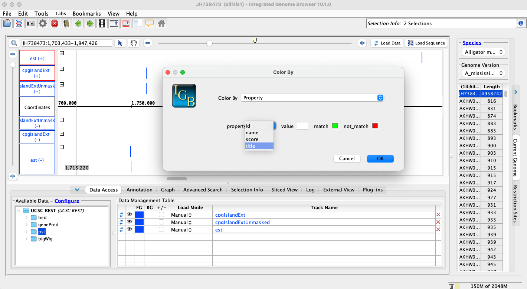
Task: Open the Color By Property dropdown
Action: click(312, 98)
